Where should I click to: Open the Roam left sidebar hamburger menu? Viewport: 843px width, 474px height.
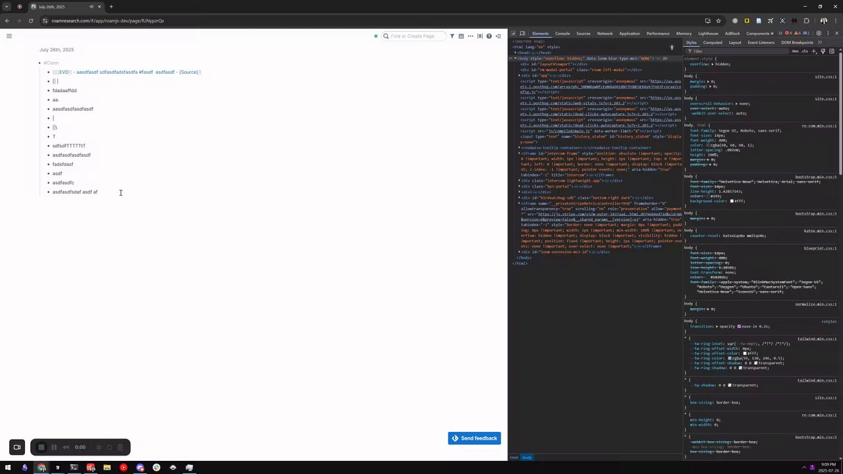(x=9, y=36)
